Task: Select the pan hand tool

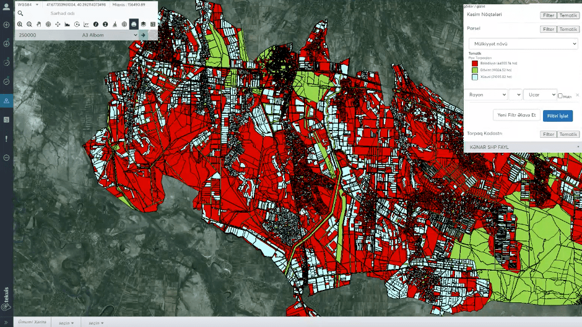Action: point(38,24)
